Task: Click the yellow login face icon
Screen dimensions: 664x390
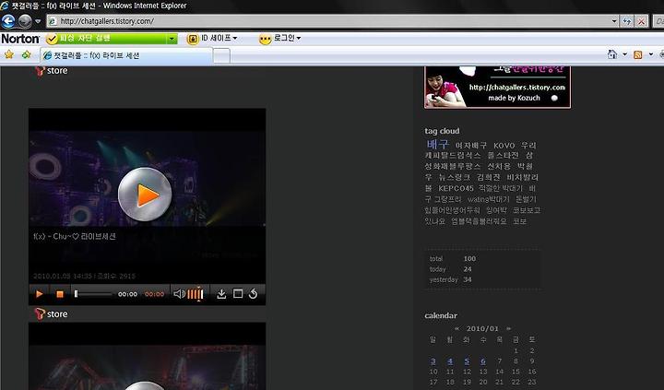Action: pyautogui.click(x=265, y=39)
